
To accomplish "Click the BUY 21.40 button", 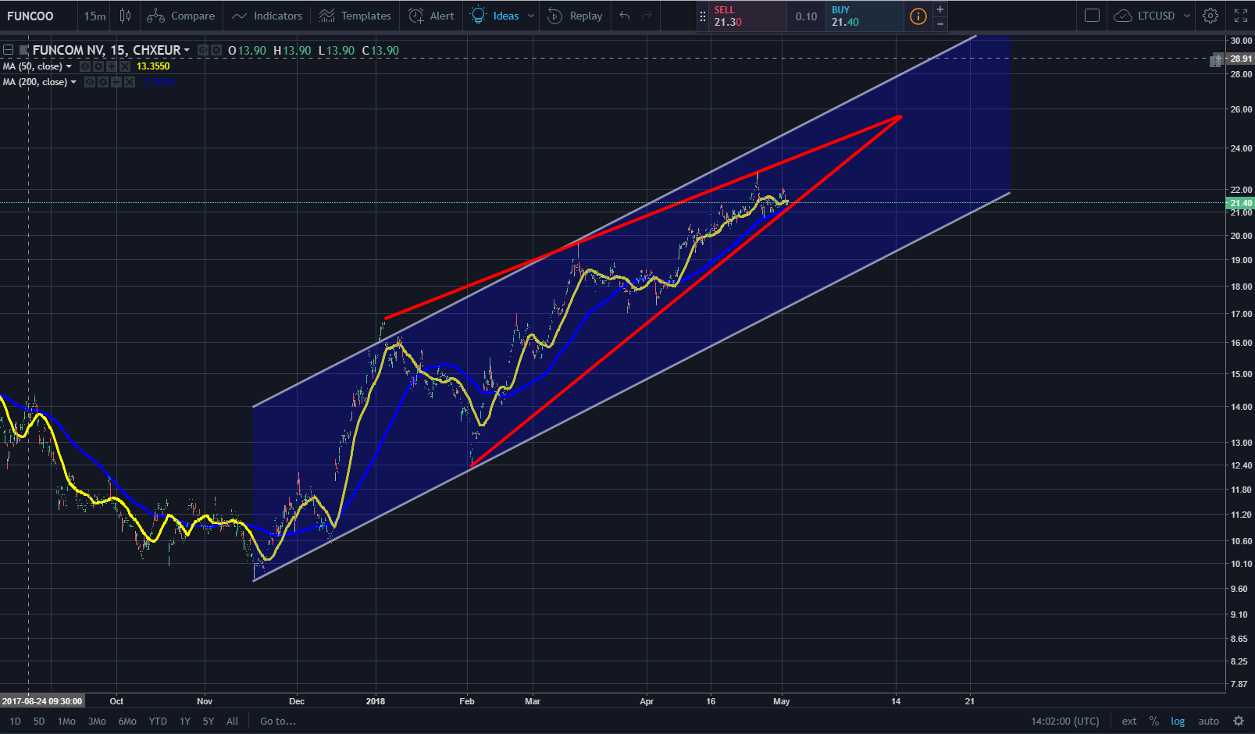I will pyautogui.click(x=864, y=16).
